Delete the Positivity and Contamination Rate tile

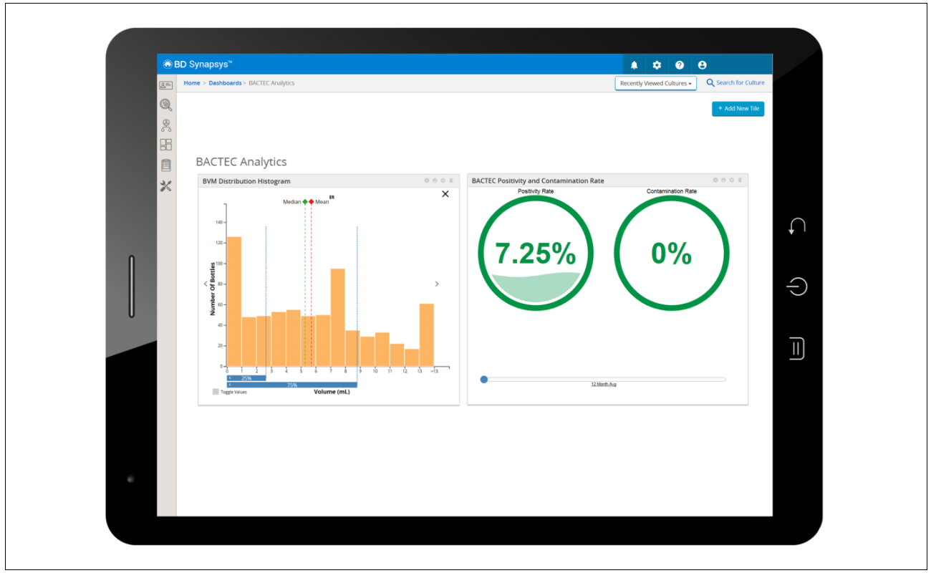click(x=740, y=180)
